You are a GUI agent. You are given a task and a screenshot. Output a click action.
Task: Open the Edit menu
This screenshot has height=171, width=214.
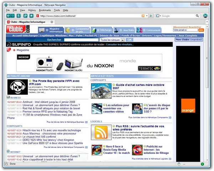pyautogui.click(x=15, y=10)
